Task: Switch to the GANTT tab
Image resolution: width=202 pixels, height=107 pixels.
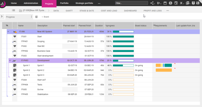Action: pyautogui.click(x=69, y=11)
